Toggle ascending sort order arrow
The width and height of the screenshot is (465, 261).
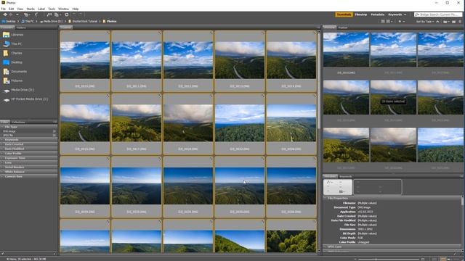coord(437,21)
